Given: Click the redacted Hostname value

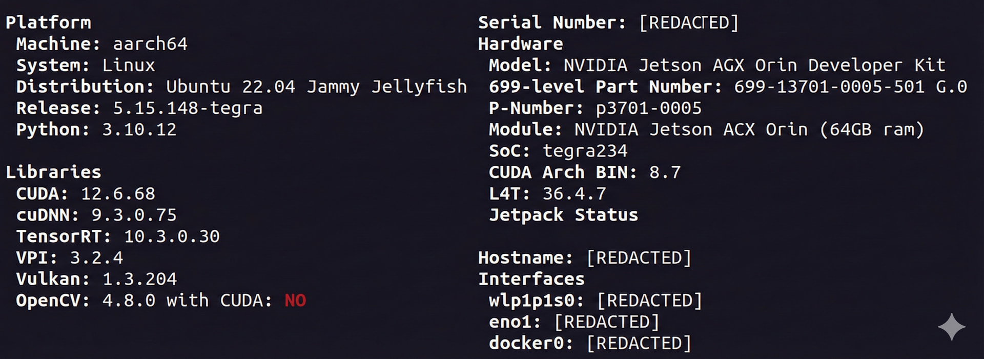Looking at the screenshot, I should point(639,257).
